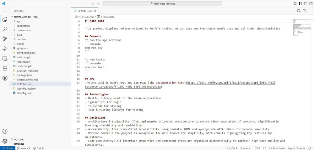Open package.json file

(40, 75)
